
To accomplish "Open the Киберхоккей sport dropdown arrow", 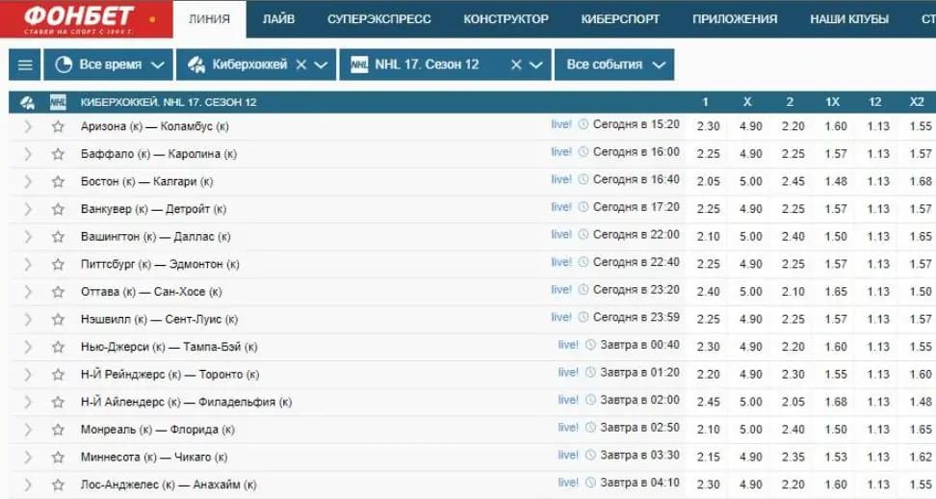I will pos(322,65).
